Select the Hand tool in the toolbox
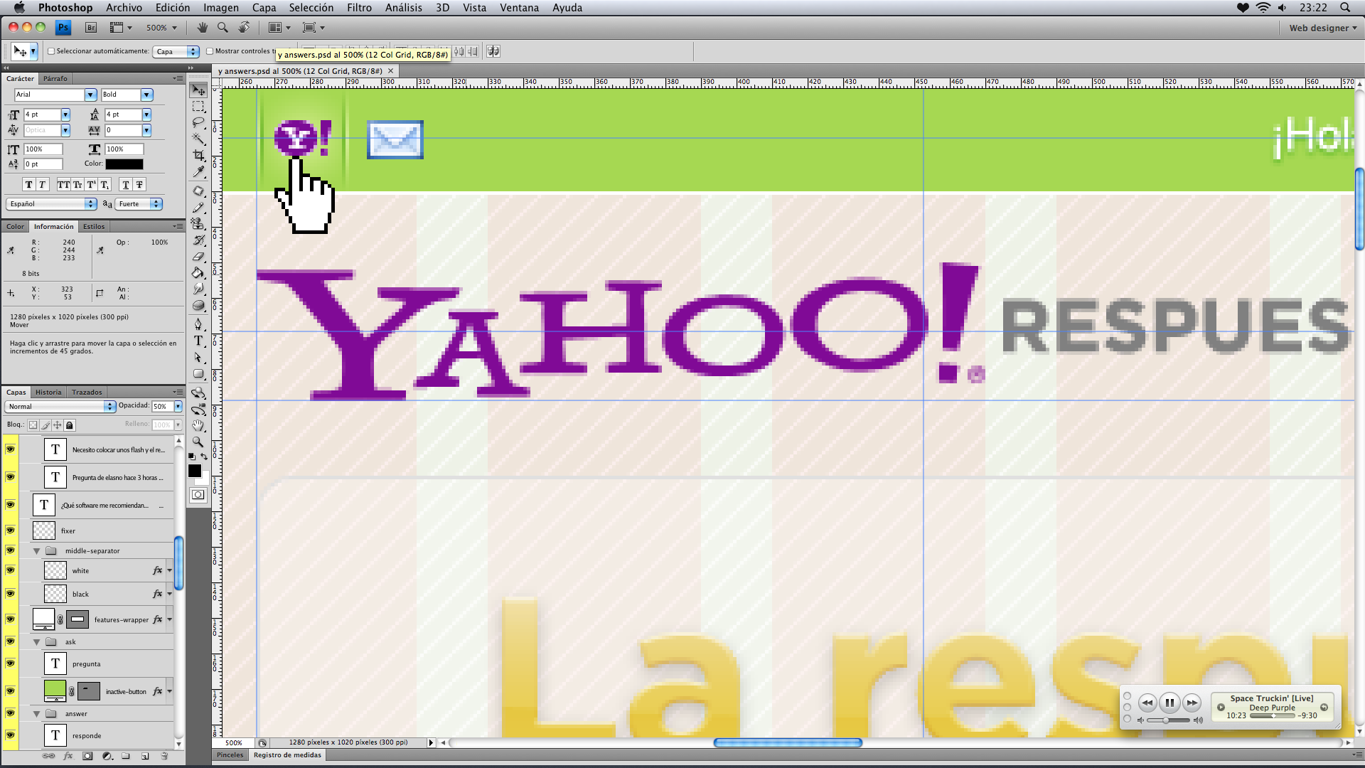 tap(198, 425)
